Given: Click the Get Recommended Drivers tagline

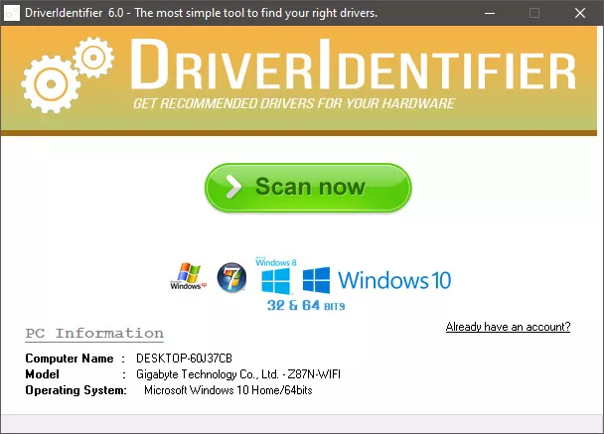Looking at the screenshot, I should [294, 103].
